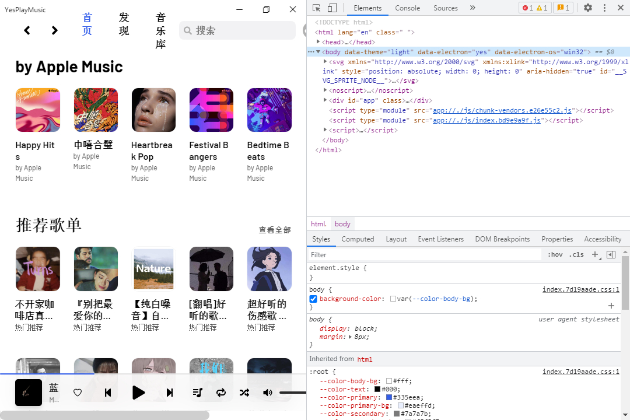This screenshot has width=630, height=420.
Task: Show more DevTools tabs chevron
Action: (x=473, y=8)
